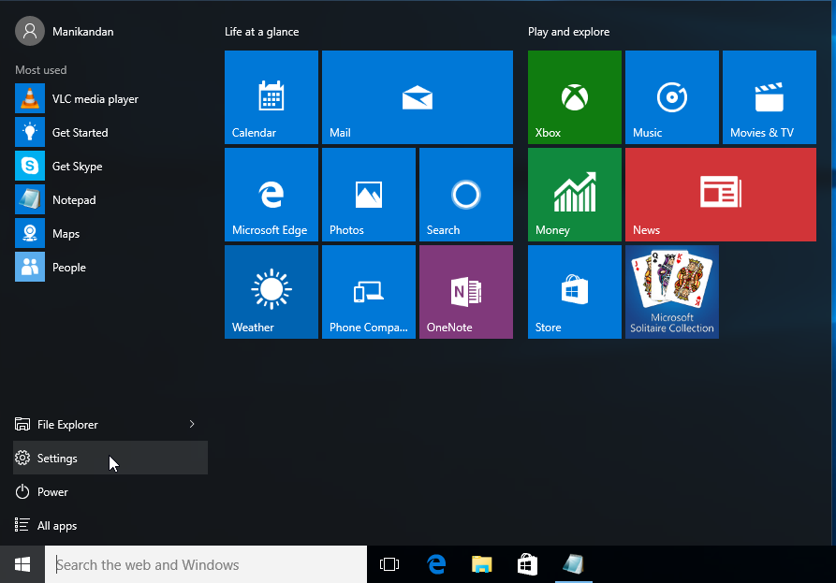Image resolution: width=836 pixels, height=583 pixels.
Task: Open the Phone Companion tile
Action: click(369, 292)
